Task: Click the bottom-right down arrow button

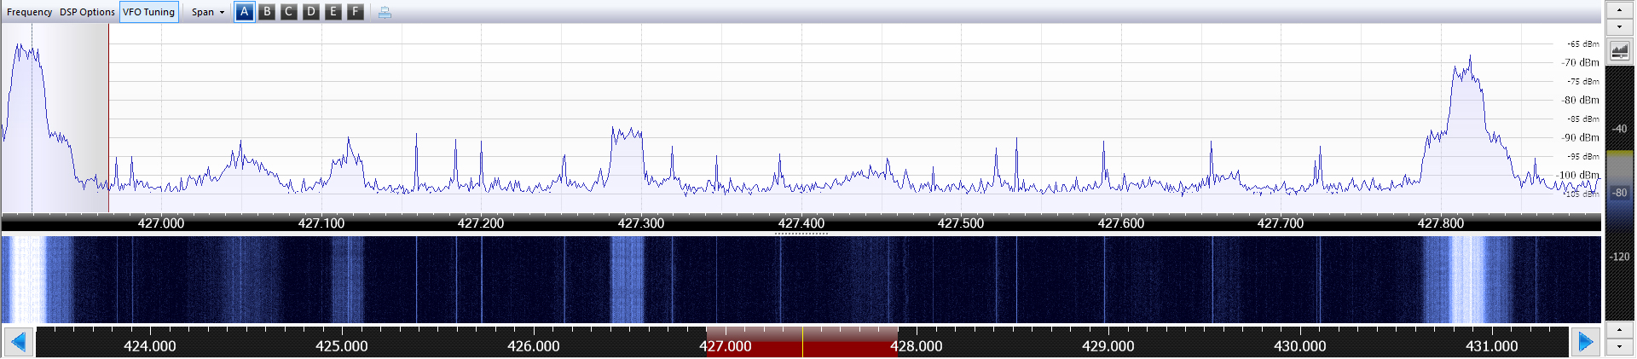Action: (x=1619, y=347)
